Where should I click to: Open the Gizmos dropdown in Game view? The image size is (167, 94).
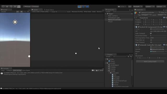coord(100,12)
